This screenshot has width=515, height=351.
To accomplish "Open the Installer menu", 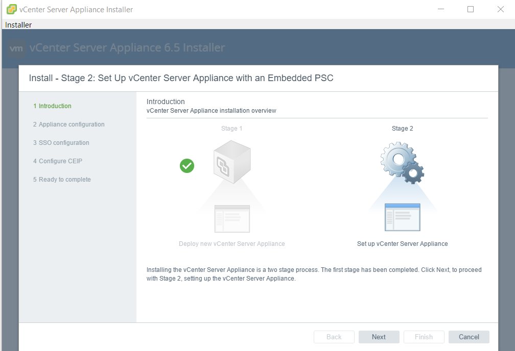I will (18, 25).
